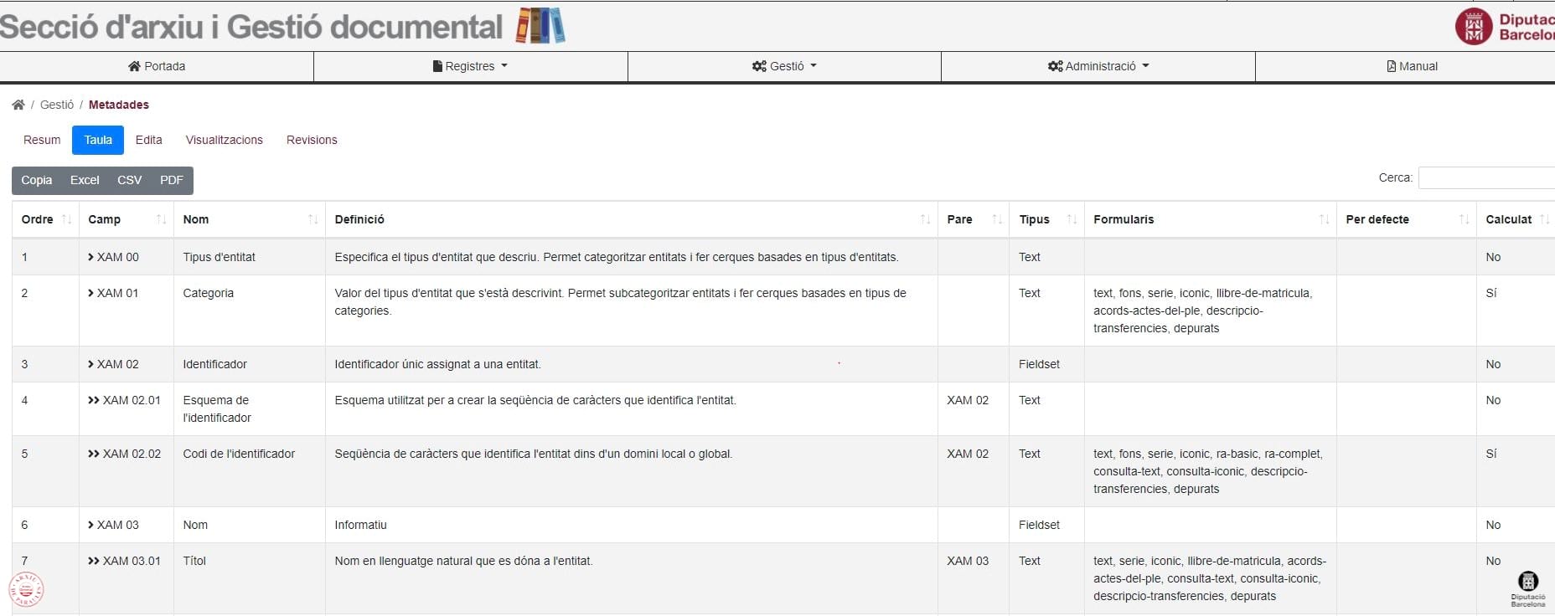Export table with the Excel button

click(85, 180)
